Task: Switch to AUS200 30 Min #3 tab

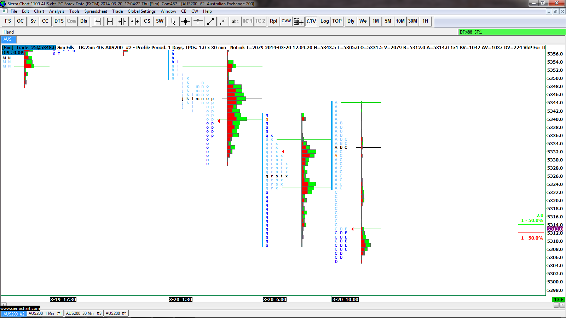Action: click(x=83, y=313)
